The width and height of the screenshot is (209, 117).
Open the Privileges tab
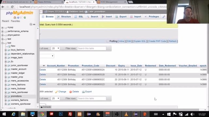click(x=152, y=17)
